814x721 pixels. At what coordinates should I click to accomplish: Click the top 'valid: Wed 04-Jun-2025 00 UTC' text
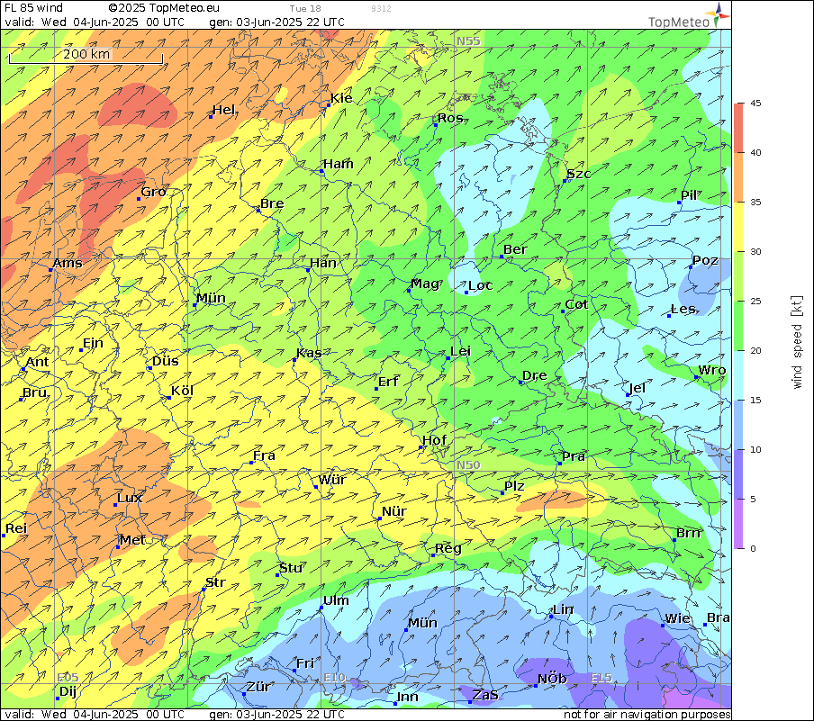pos(95,23)
